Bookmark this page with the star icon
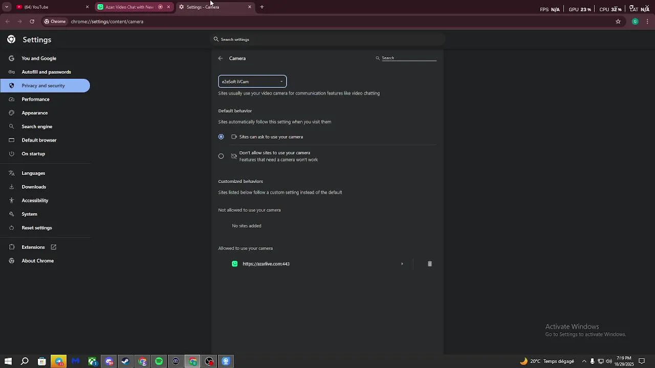Image resolution: width=655 pixels, height=368 pixels. click(x=618, y=21)
